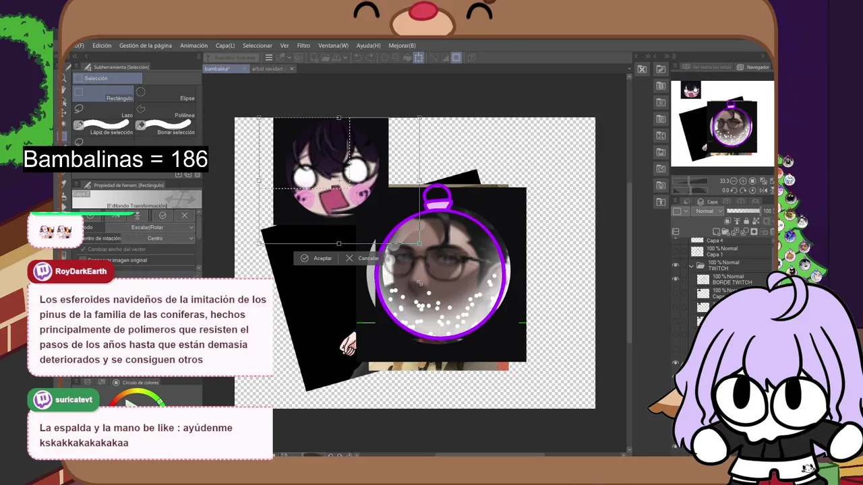Toggle Conservar imagen original checkbox

coord(84,260)
